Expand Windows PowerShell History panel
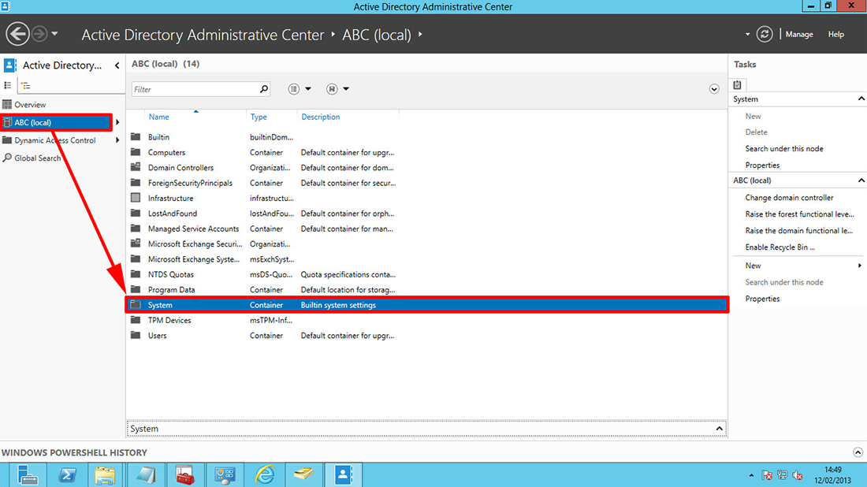Viewport: 867px width, 487px height. pyautogui.click(x=858, y=452)
